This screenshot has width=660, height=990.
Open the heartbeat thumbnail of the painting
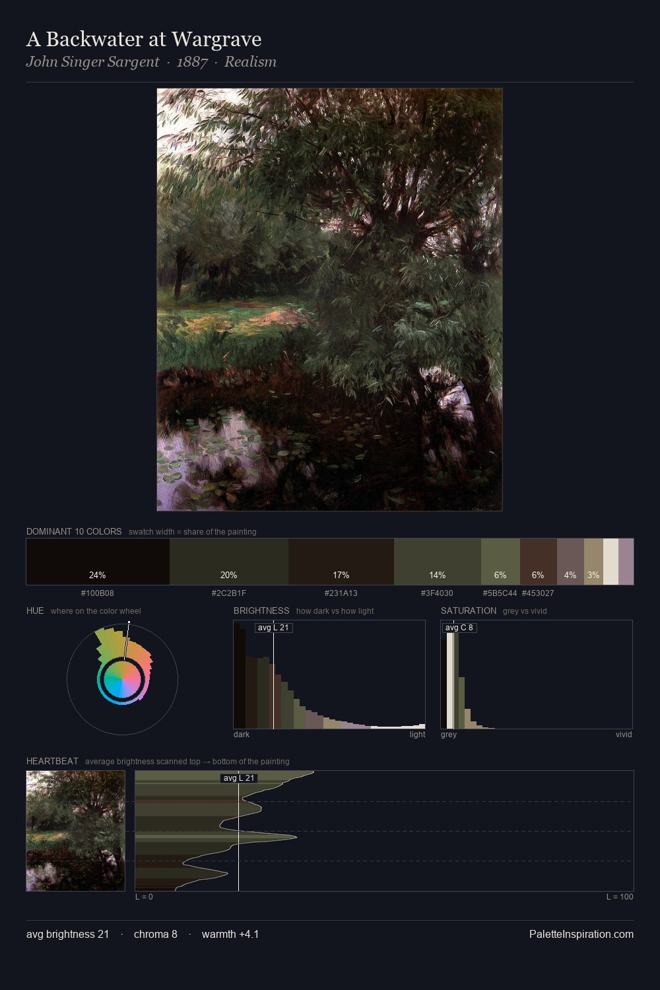pos(76,831)
